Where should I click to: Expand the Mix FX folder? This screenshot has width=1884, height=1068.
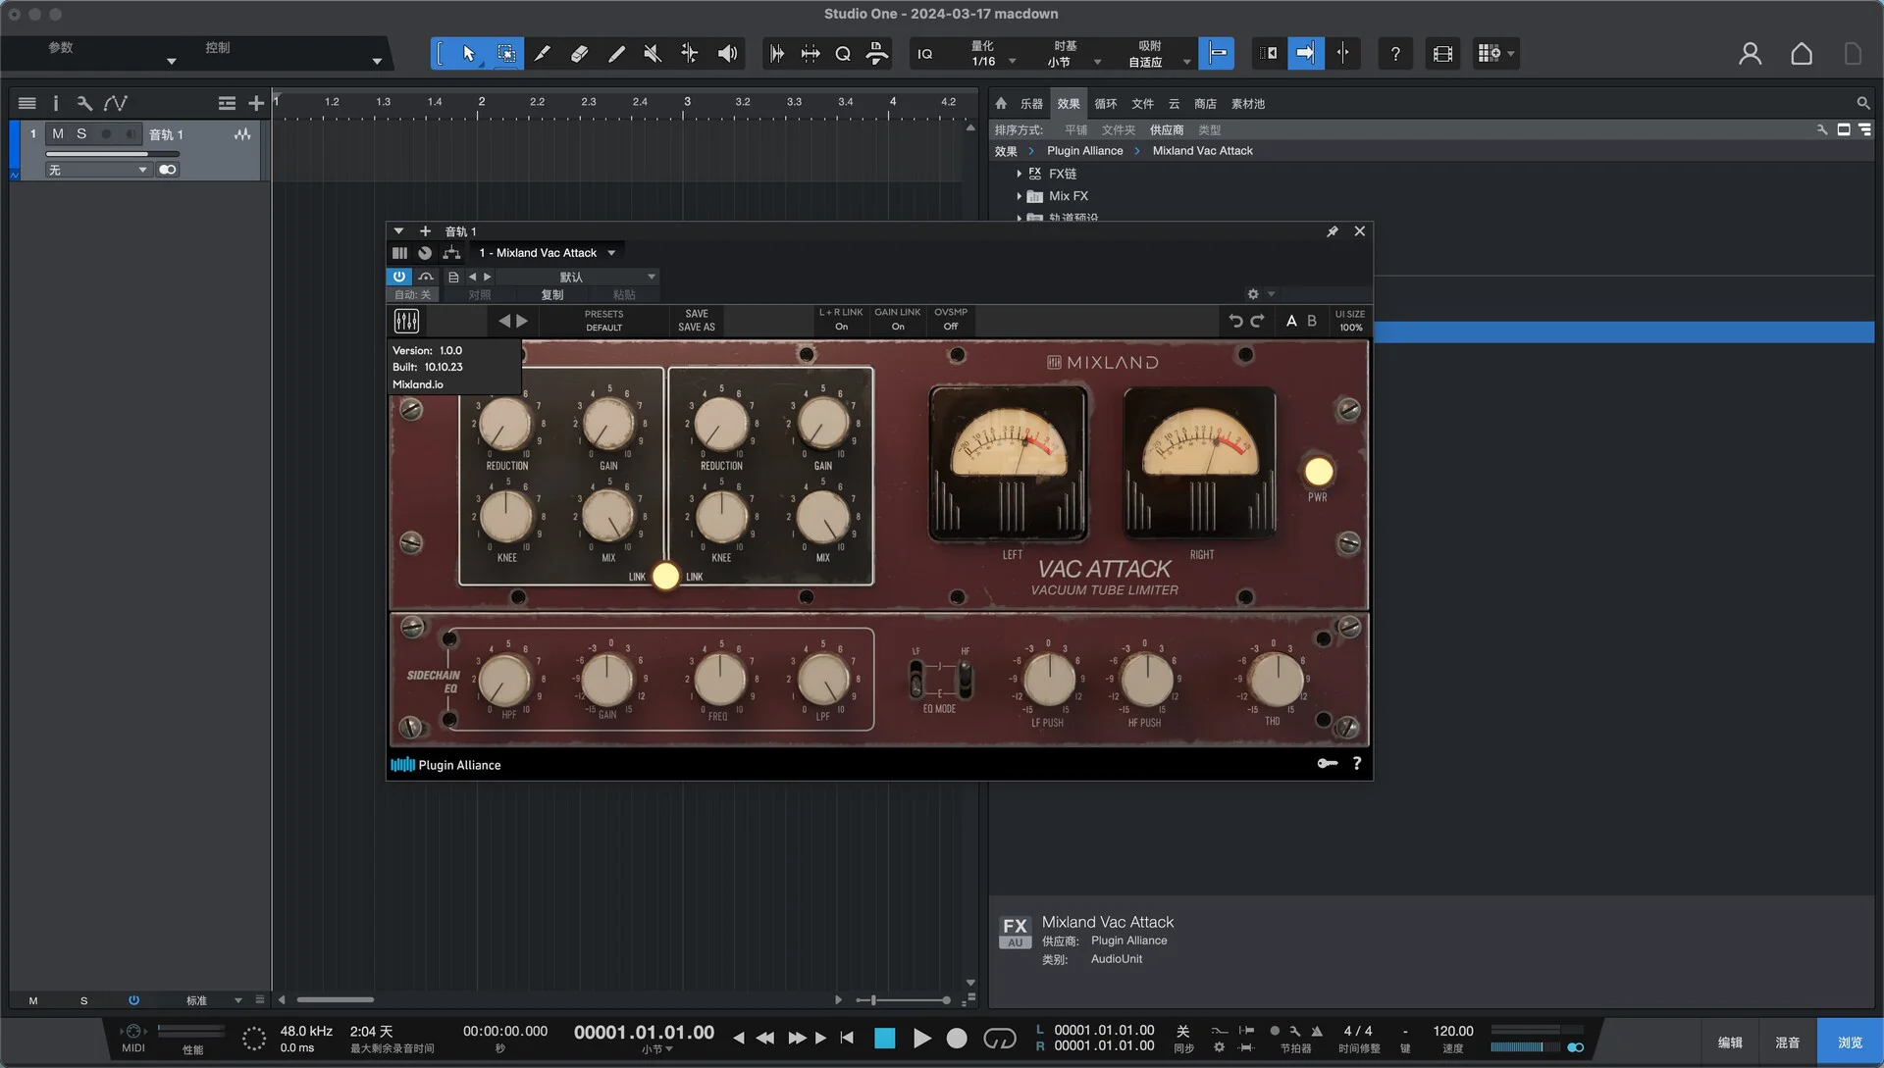coord(1019,196)
